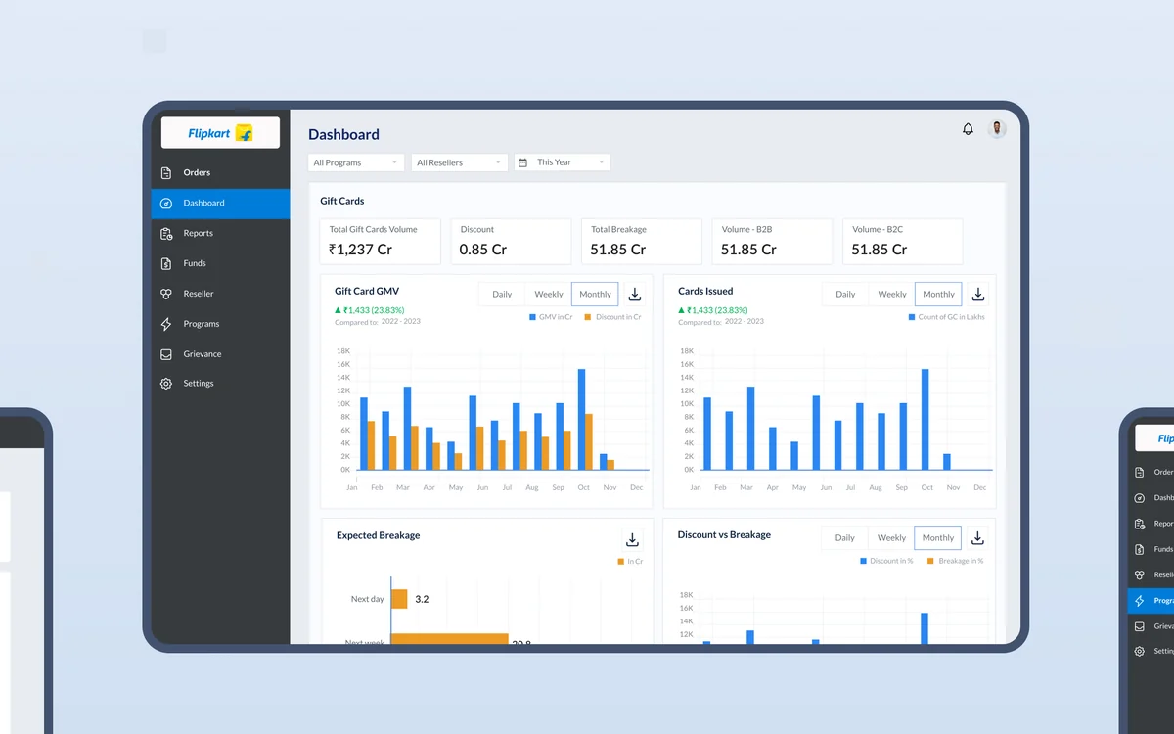Open the notification bell icon
Image resolution: width=1174 pixels, height=734 pixels.
[x=968, y=129]
